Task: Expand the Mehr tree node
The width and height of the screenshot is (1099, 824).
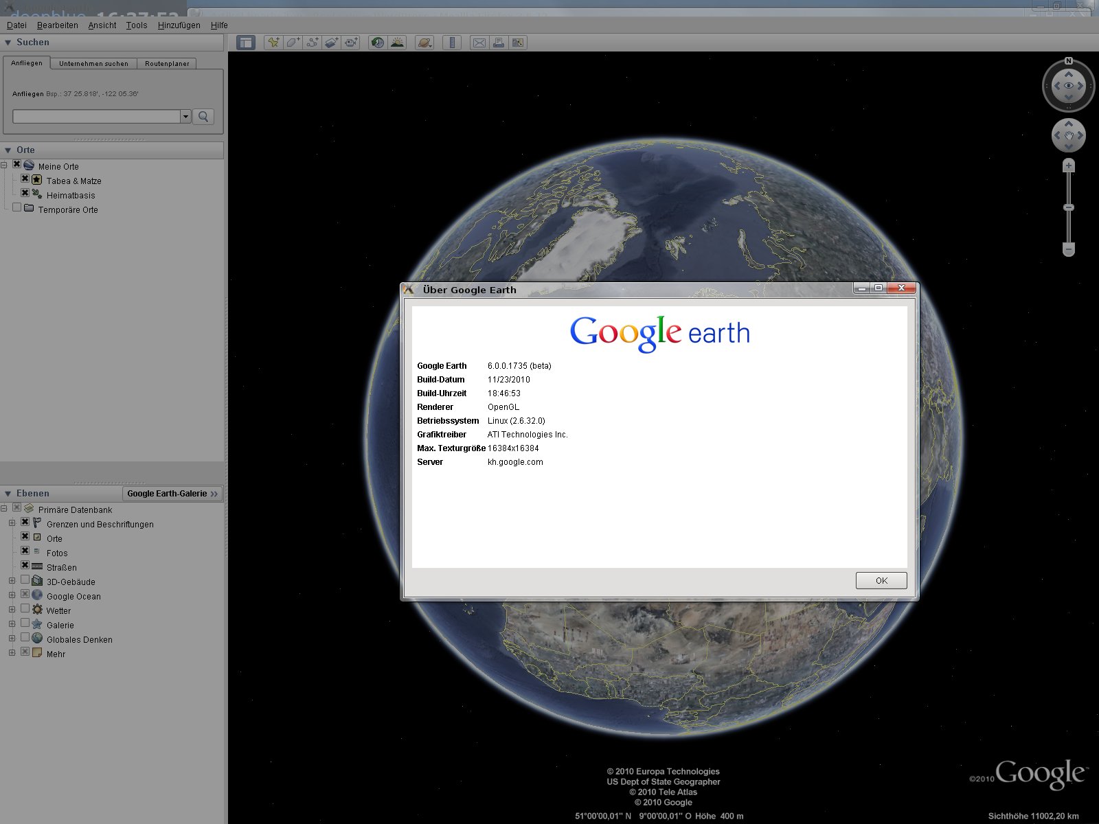Action: (12, 653)
